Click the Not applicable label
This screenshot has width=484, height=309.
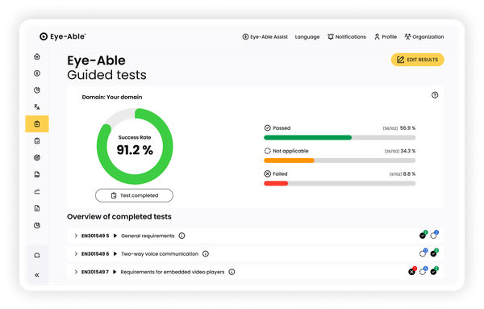click(x=286, y=151)
